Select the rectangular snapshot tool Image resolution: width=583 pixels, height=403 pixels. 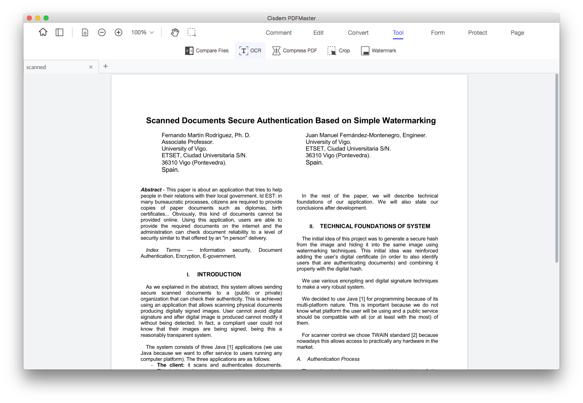pyautogui.click(x=191, y=32)
